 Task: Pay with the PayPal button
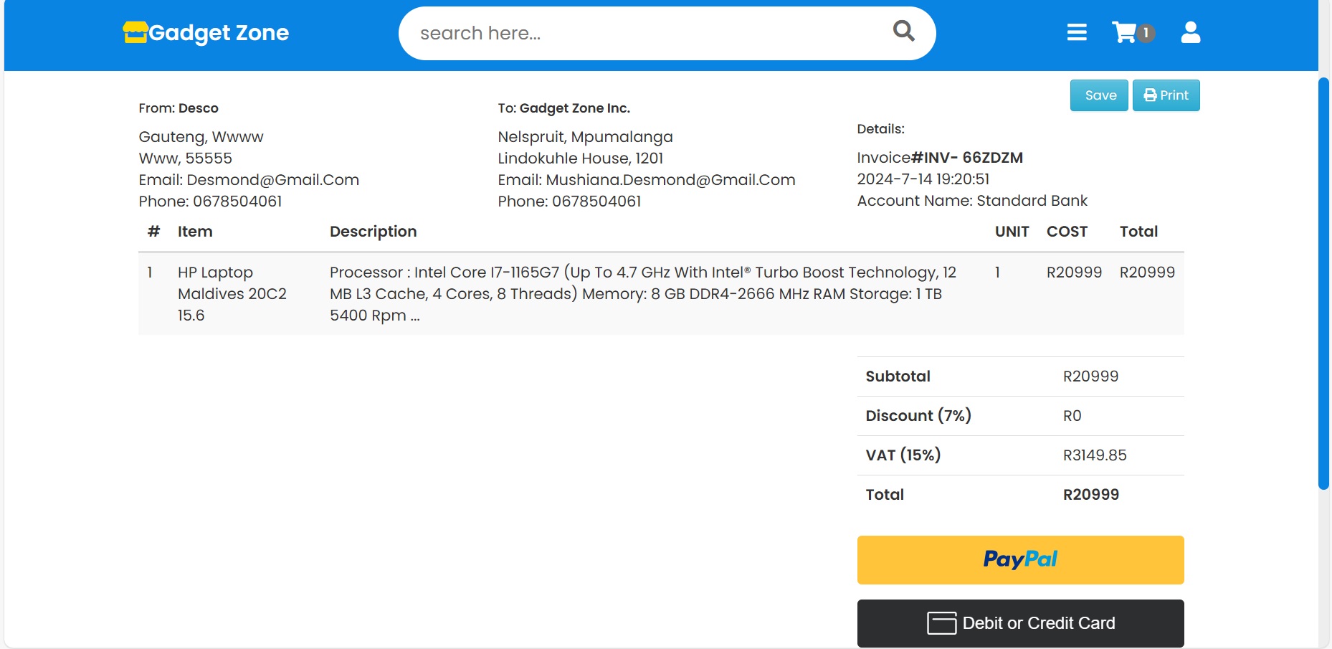click(1020, 559)
